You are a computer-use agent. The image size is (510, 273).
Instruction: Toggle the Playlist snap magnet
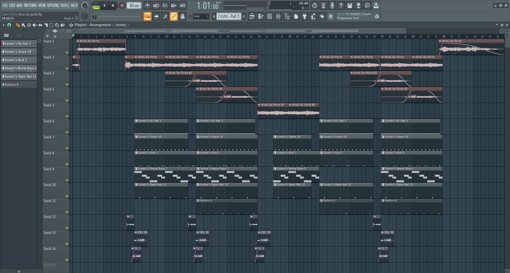pos(9,25)
